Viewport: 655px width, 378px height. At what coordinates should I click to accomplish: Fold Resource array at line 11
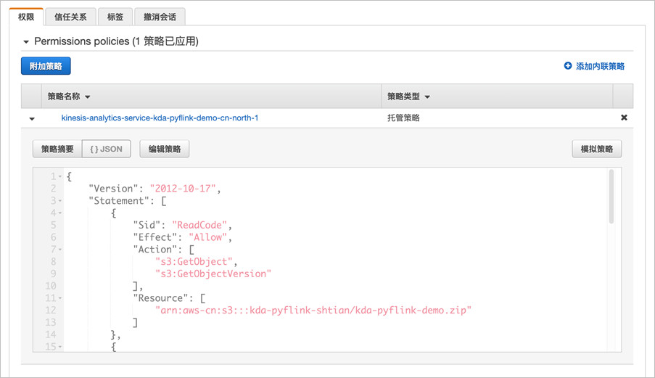[60, 298]
